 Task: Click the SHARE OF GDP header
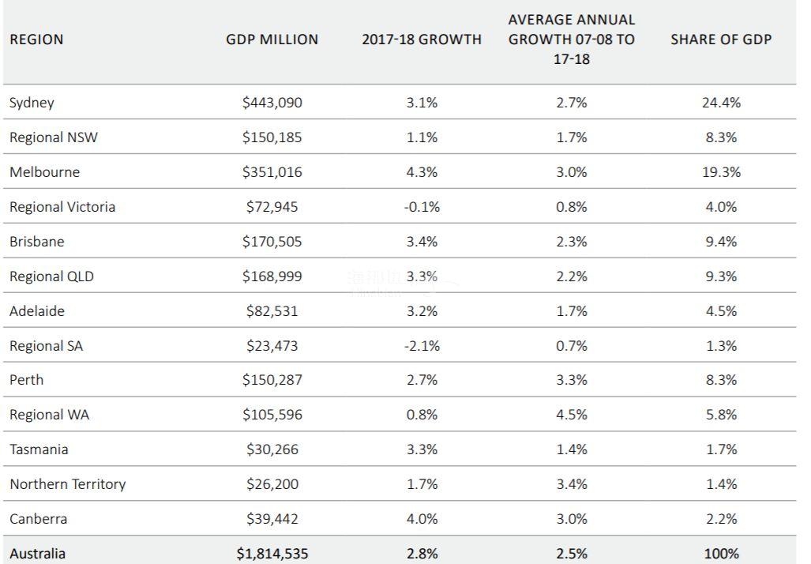point(721,39)
